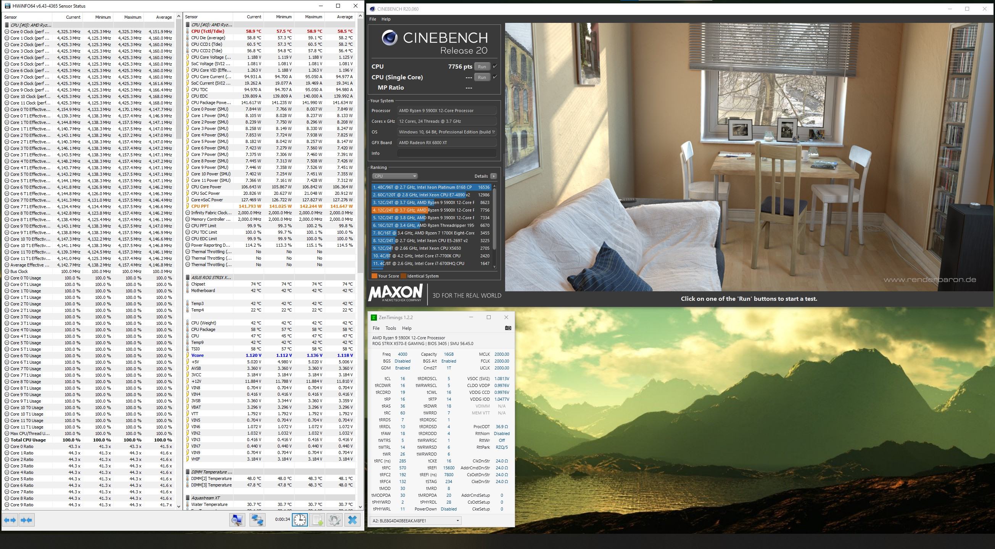Click the HWiNFO clock reset timer icon
The height and width of the screenshot is (549, 995).
coord(300,520)
